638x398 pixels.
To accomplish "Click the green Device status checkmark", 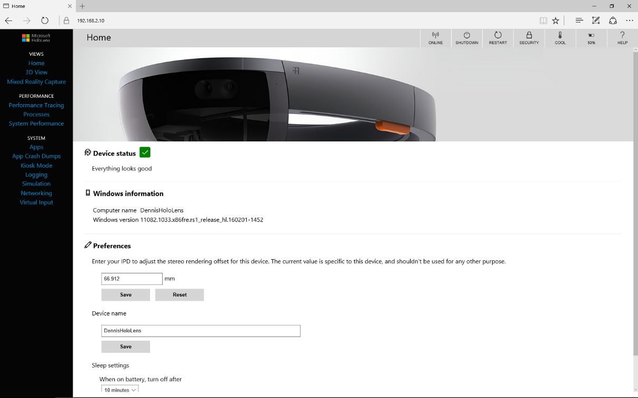I will coord(145,152).
